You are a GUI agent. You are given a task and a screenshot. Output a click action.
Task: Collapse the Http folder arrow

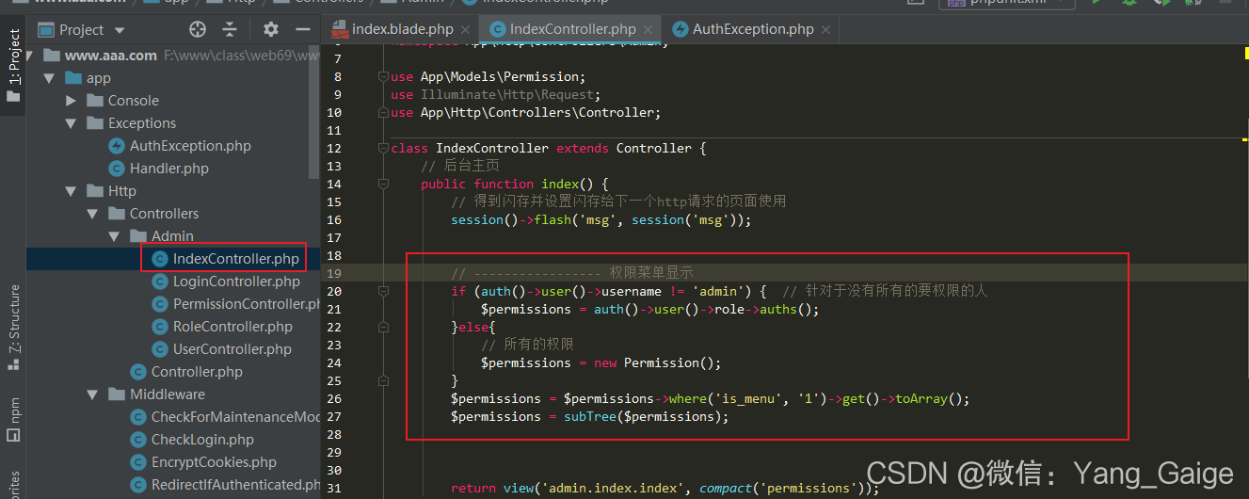[72, 191]
